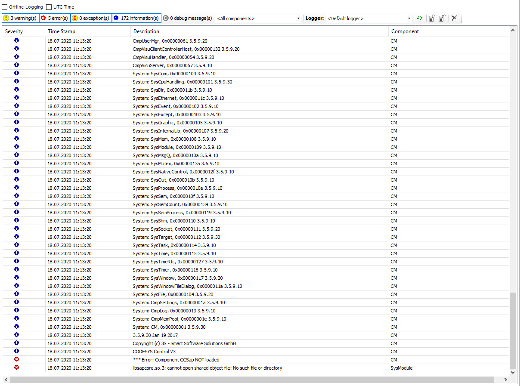Viewport: 520px width, 386px height.
Task: Click the vertical scrollbar thumb
Action: [x=513, y=330]
